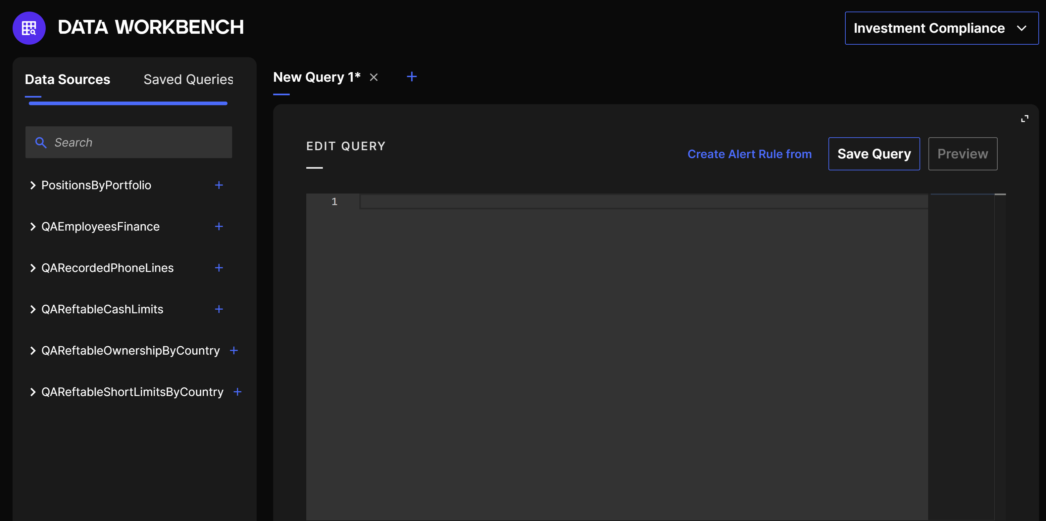This screenshot has width=1046, height=521.
Task: Click Create Alert Rule from link
Action: (x=749, y=154)
